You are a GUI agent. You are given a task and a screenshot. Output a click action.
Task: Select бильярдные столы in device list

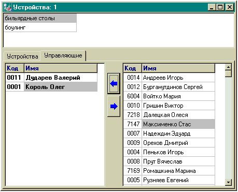[x=40, y=18]
